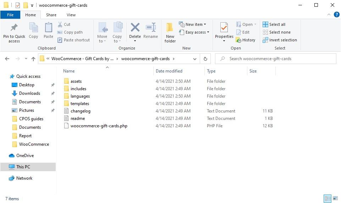Open Network in navigation pane
This screenshot has height=203, width=341.
point(24,178)
